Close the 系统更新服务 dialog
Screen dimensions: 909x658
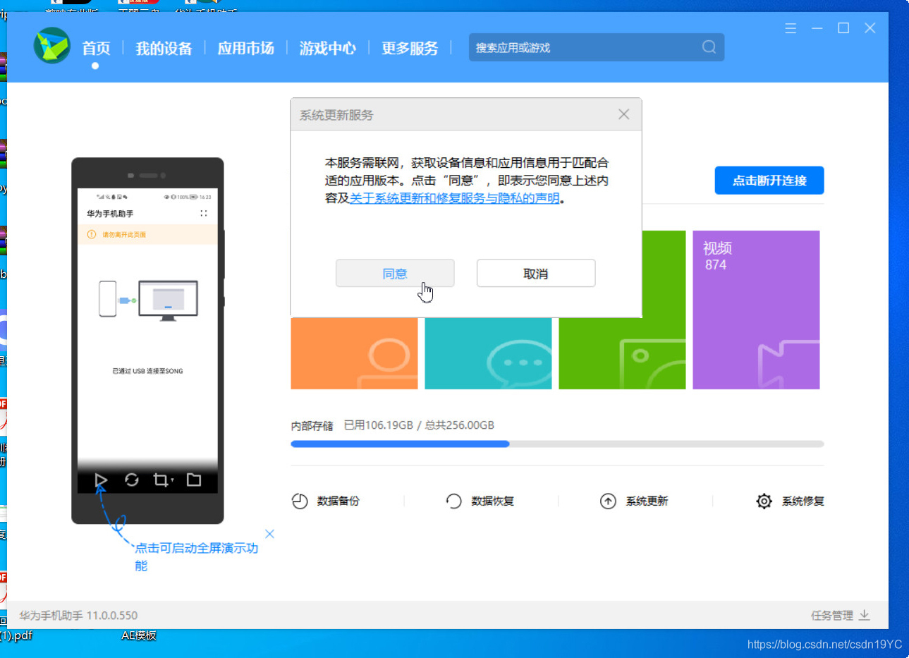coord(623,114)
